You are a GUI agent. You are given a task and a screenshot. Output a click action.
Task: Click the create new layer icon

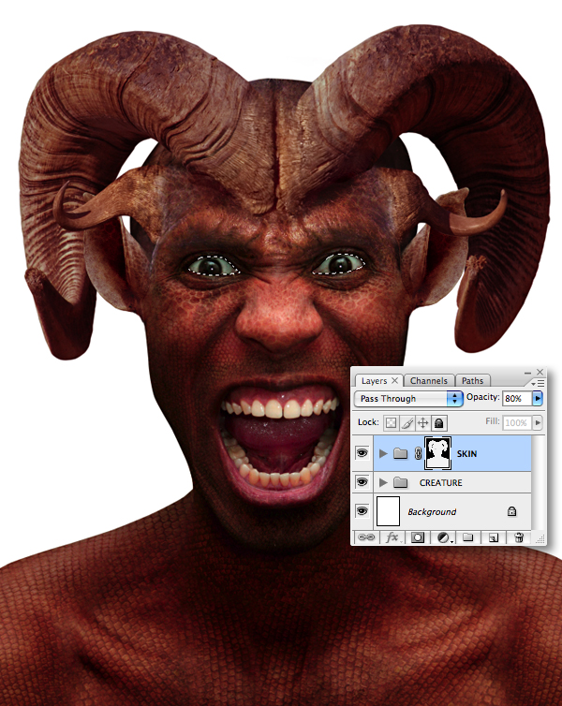tap(494, 537)
